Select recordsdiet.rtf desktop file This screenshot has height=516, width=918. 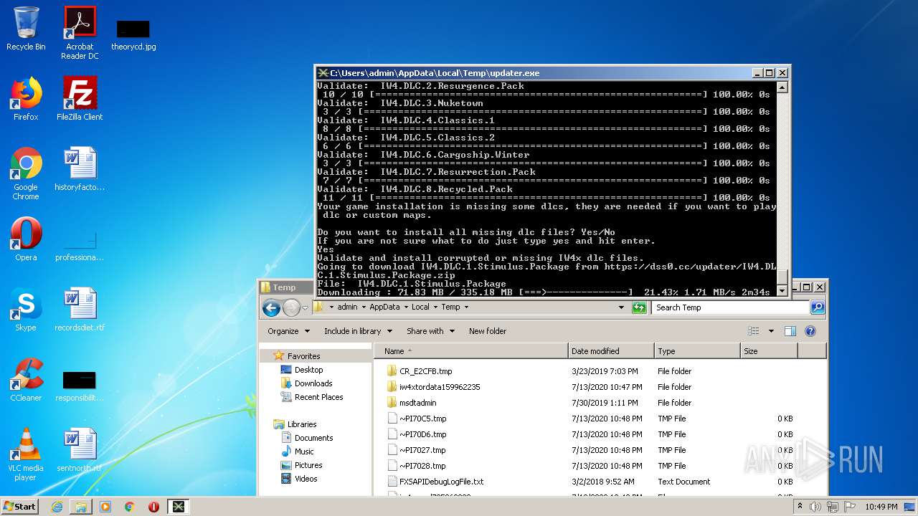80,310
